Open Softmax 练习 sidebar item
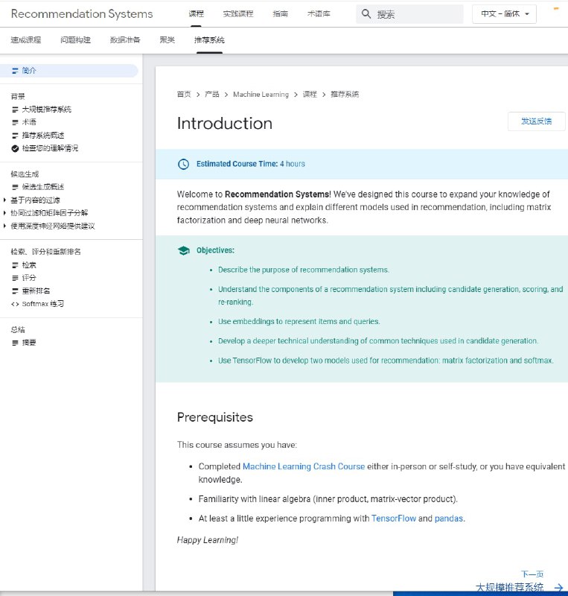 (43, 304)
